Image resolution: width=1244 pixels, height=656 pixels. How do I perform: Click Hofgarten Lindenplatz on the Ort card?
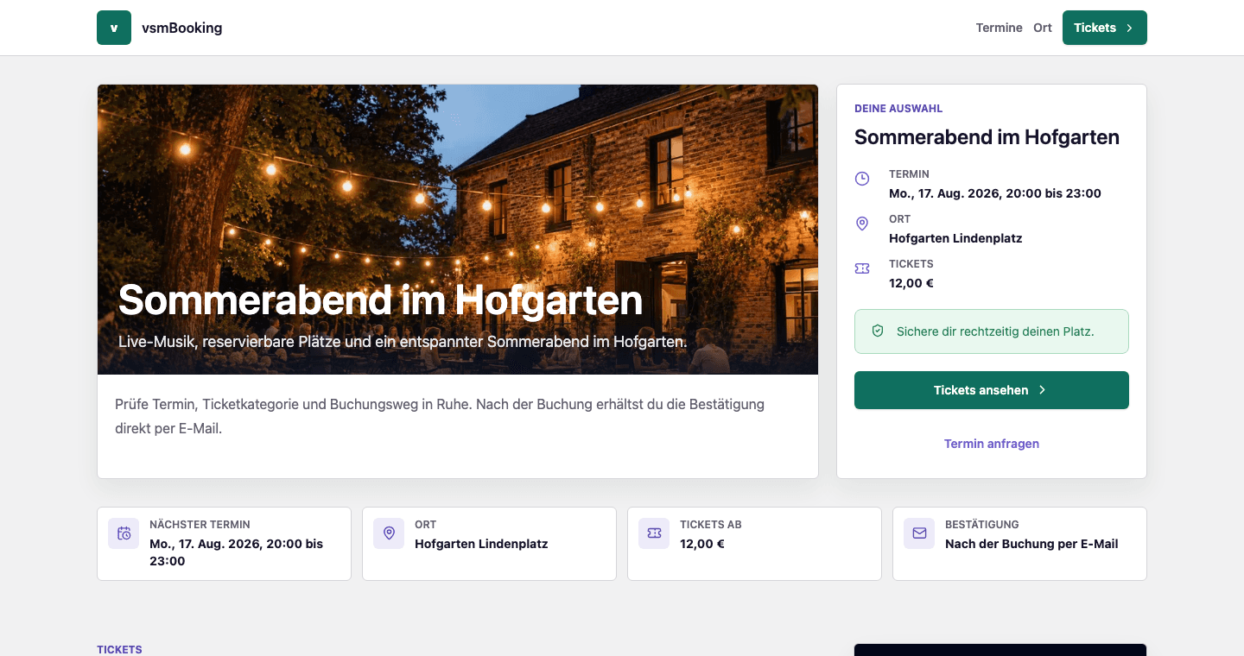(x=481, y=544)
